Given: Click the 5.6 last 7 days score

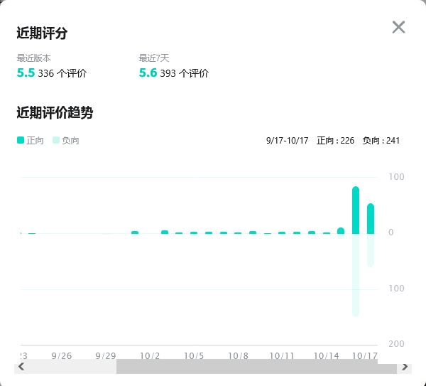Looking at the screenshot, I should (148, 73).
